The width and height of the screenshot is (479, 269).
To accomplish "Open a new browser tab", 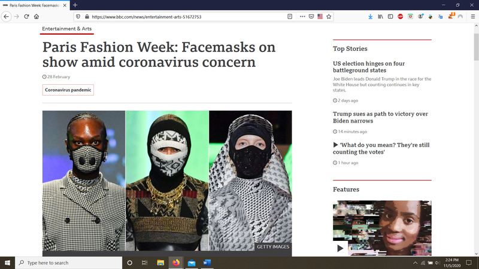I will point(75,5).
